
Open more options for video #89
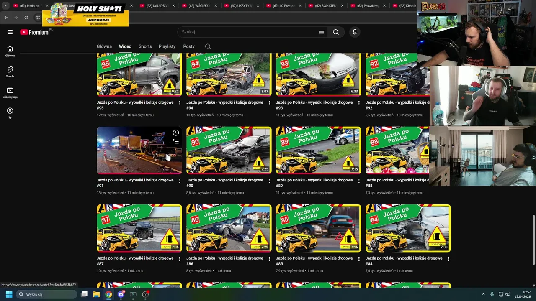(359, 181)
